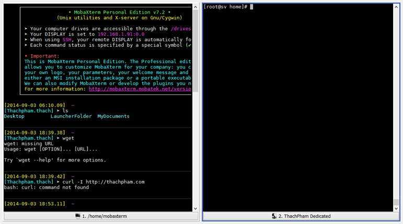Click the [2014-09-03 18:39.38] timestamp
Viewport: 403px width, 224px height.
coord(34,133)
